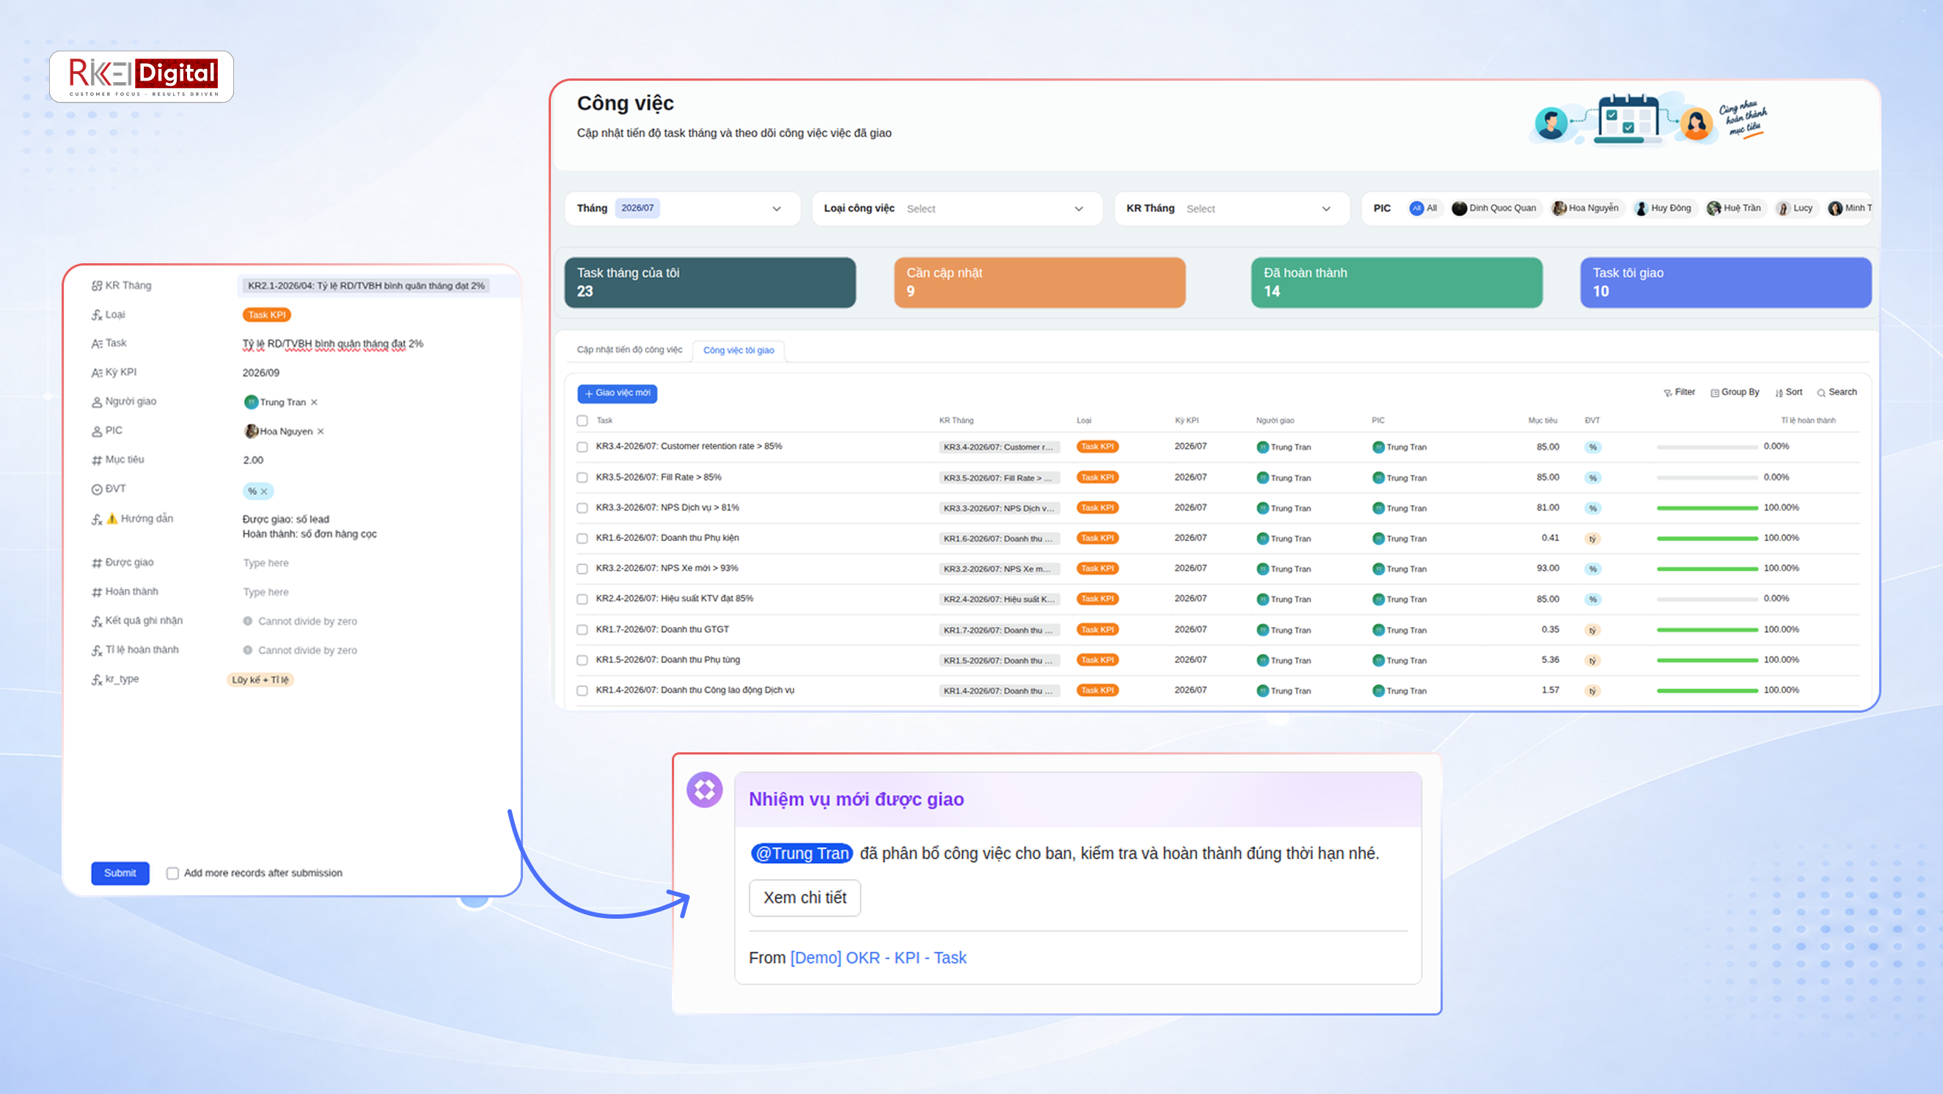Remove the % unit tag in ĐVT
The width and height of the screenshot is (1943, 1094).
tap(264, 491)
